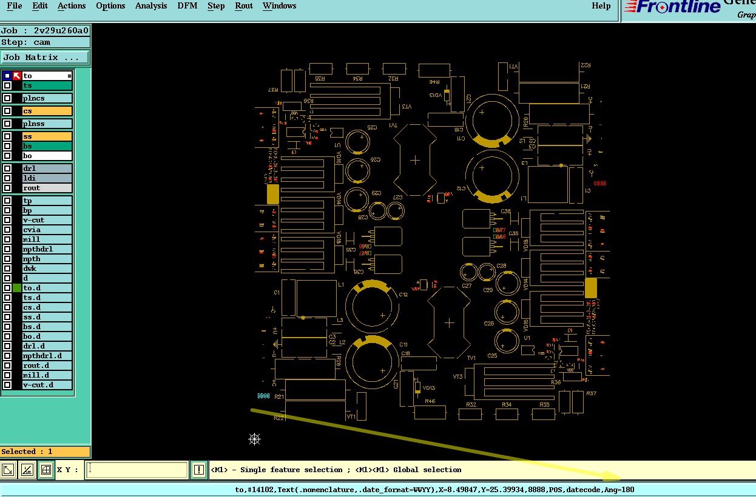This screenshot has width=756, height=497.
Task: Toggle display checkbox for the bs layer
Action: pos(7,146)
